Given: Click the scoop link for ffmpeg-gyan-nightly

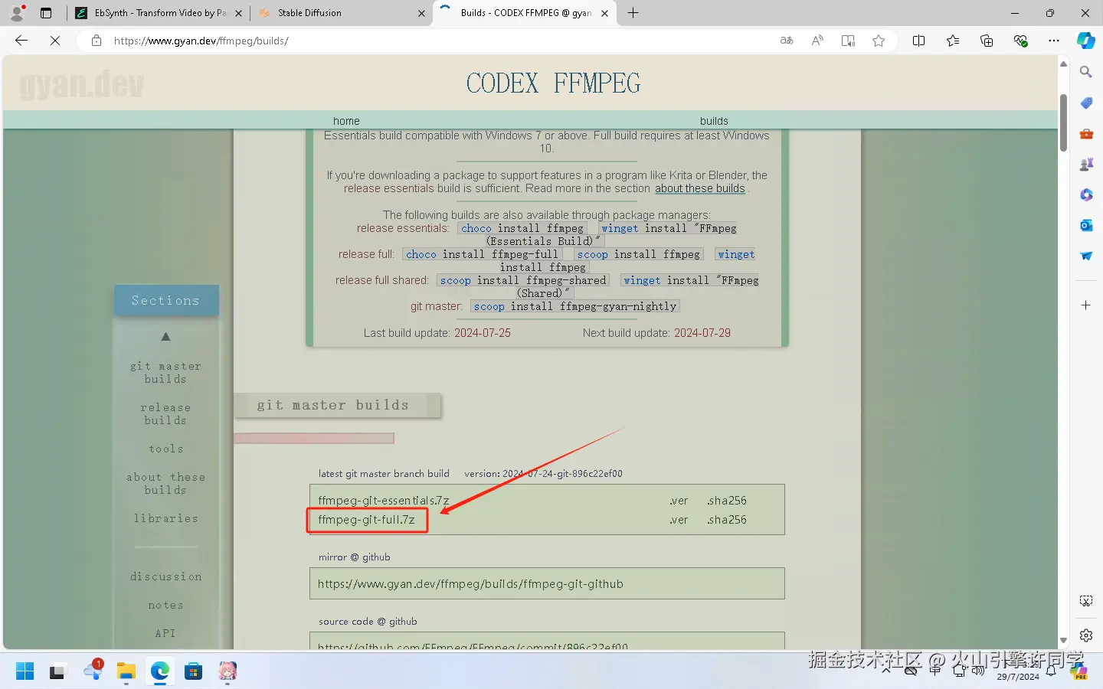Looking at the screenshot, I should tap(489, 306).
